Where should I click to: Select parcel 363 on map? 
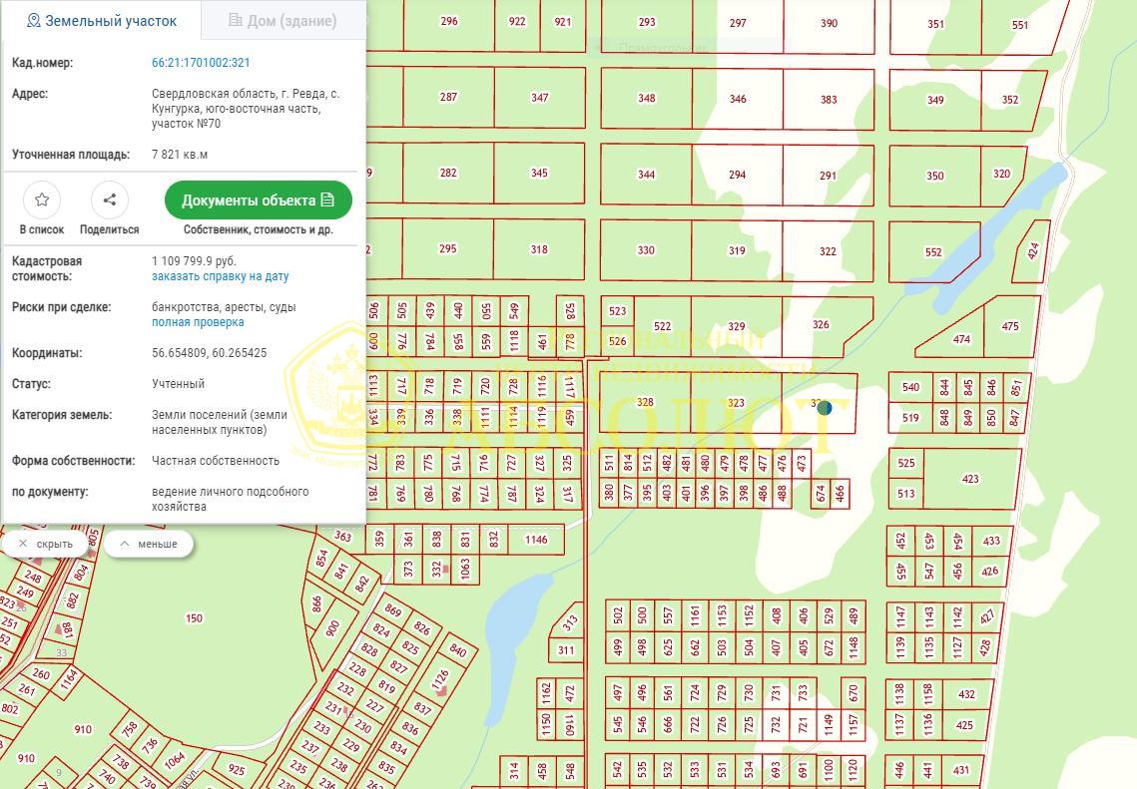pyautogui.click(x=342, y=537)
